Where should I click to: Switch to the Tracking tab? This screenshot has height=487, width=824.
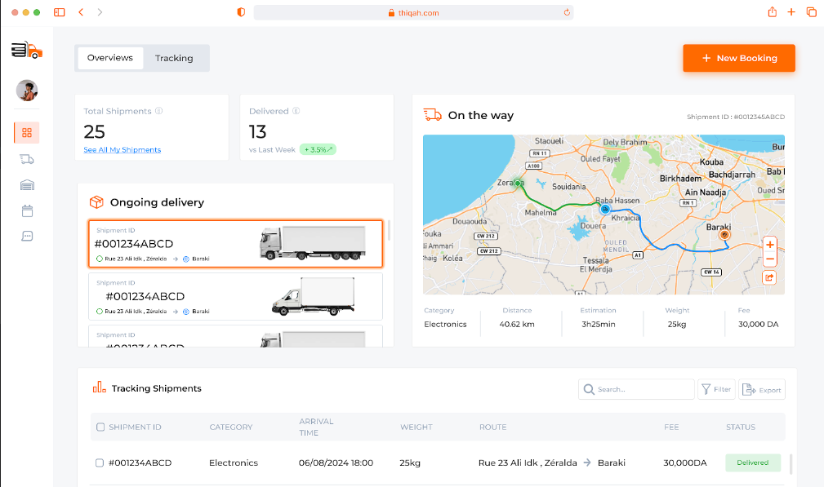[174, 58]
